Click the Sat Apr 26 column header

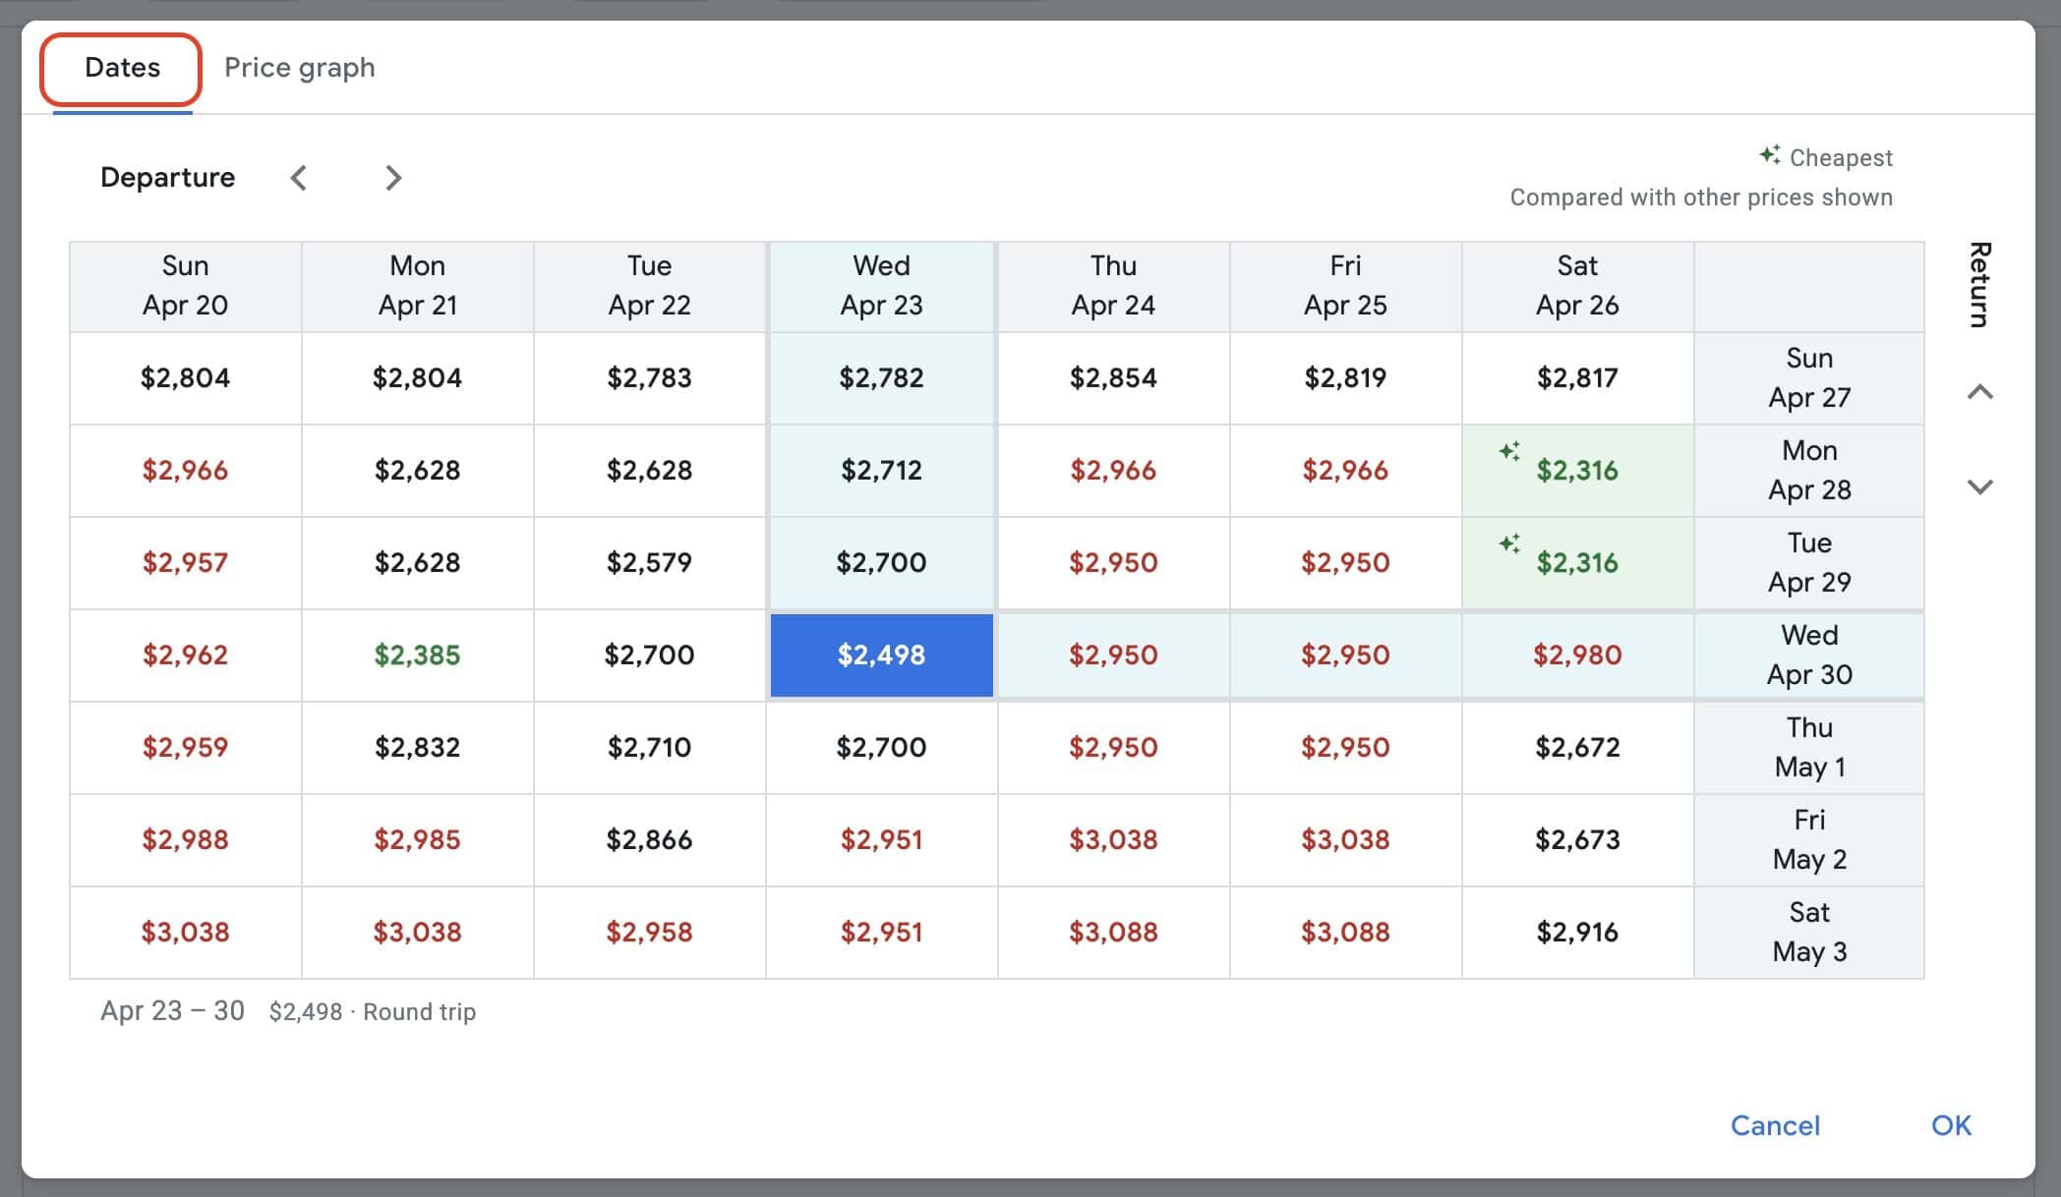tap(1576, 286)
